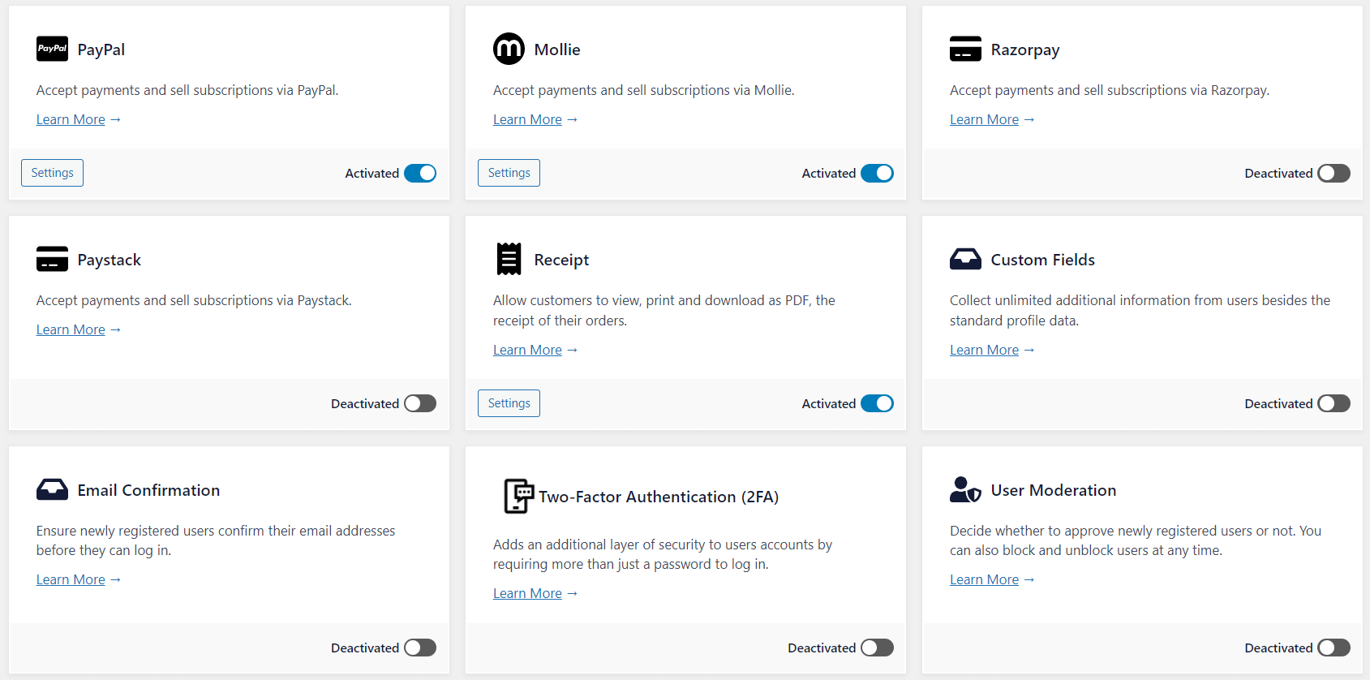Open Mollie Settings button
The width and height of the screenshot is (1370, 680).
[509, 173]
